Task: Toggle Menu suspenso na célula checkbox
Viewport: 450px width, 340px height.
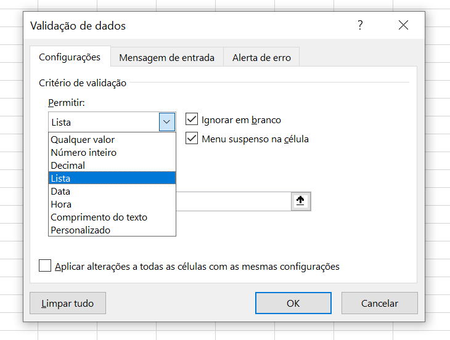Action: [x=192, y=138]
